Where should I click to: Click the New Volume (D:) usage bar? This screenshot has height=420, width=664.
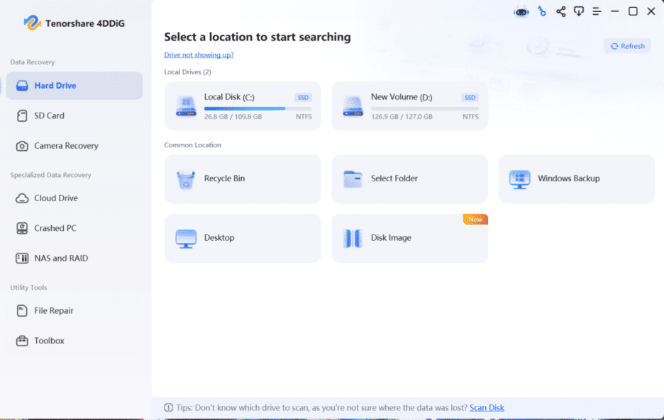point(425,108)
